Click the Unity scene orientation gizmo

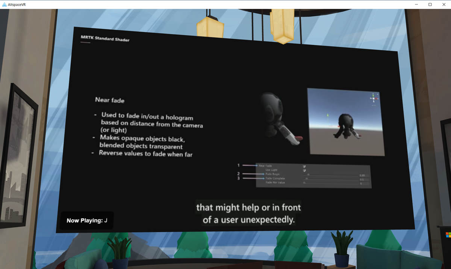tap(374, 99)
